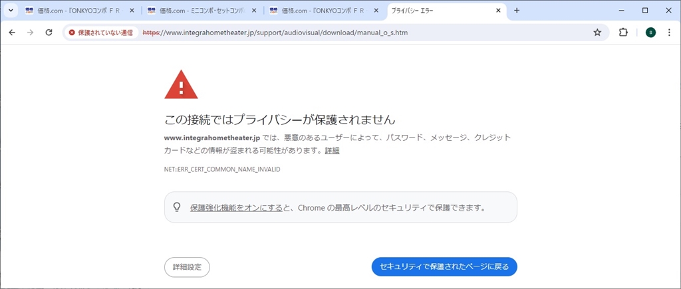The height and width of the screenshot is (289, 681).
Task: Minimize the Chrome window
Action: [622, 11]
